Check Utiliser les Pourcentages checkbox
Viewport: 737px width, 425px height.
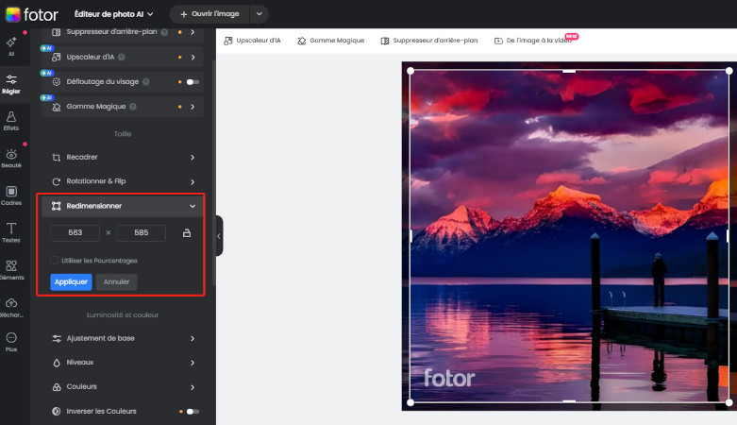[55, 261]
